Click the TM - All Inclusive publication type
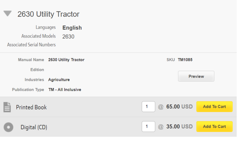The height and width of the screenshot is (147, 241). coord(65,90)
